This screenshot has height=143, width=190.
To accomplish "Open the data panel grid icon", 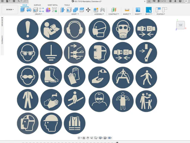I will click(x=2, y=1).
